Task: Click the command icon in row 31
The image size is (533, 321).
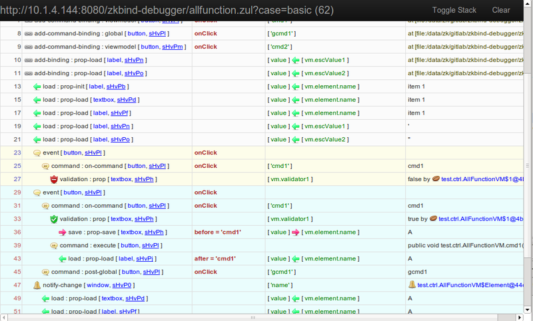Action: [x=45, y=206]
